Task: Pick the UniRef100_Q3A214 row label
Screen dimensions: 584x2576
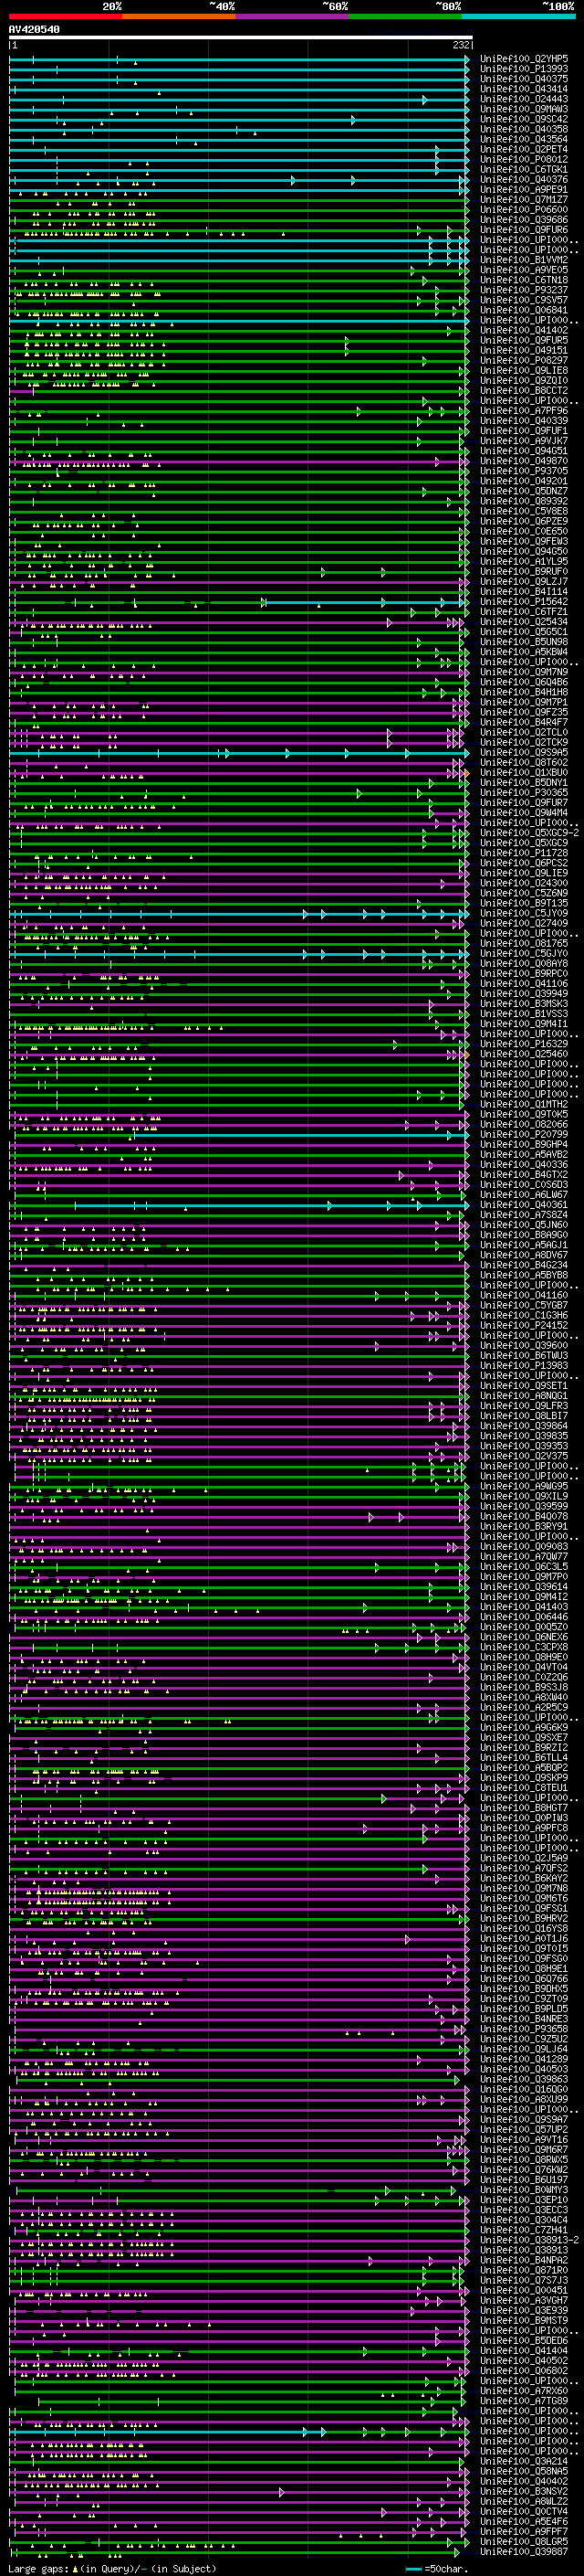Action: click(524, 2462)
